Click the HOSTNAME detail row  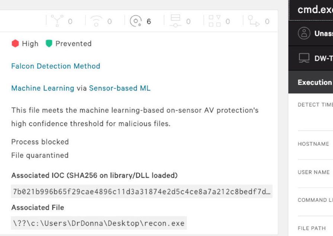pyautogui.click(x=316, y=146)
